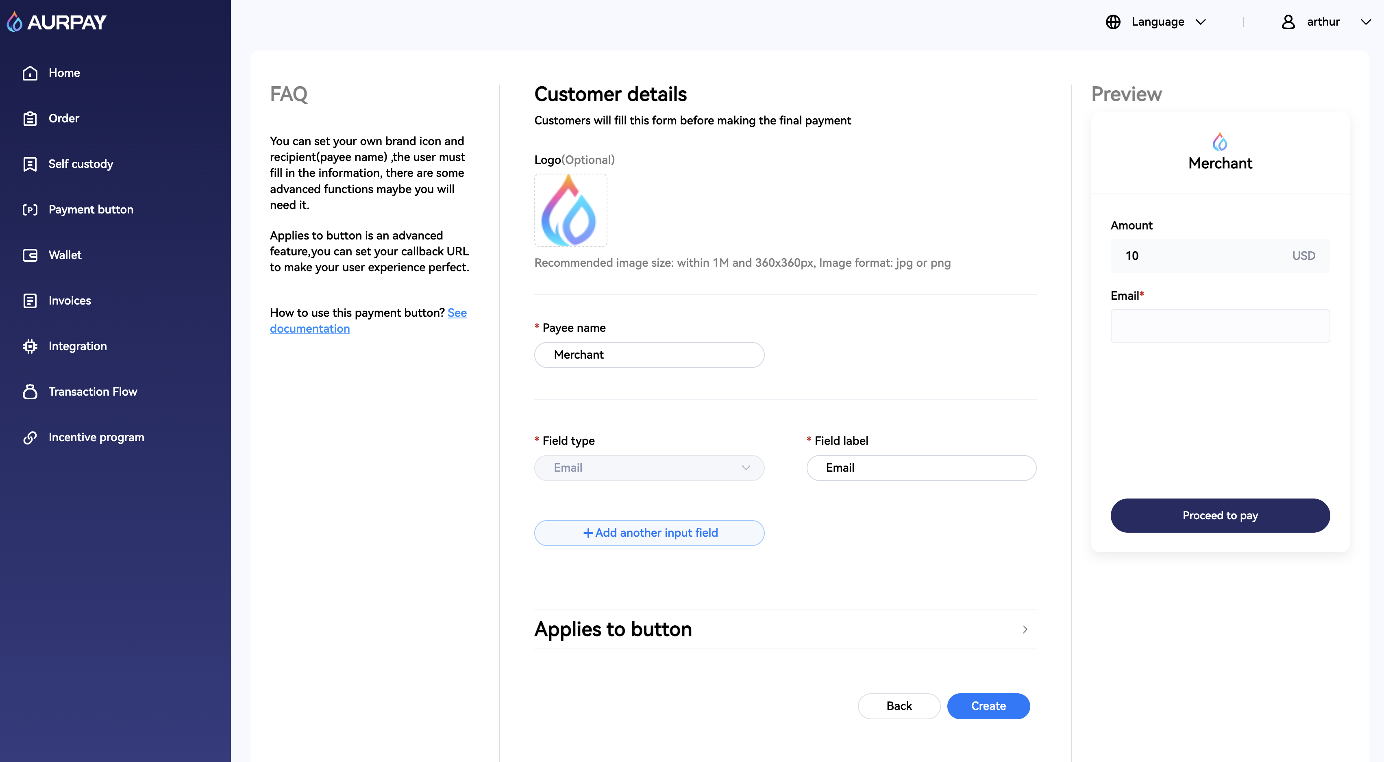The image size is (1384, 762).
Task: Click the Back button
Action: (x=898, y=705)
